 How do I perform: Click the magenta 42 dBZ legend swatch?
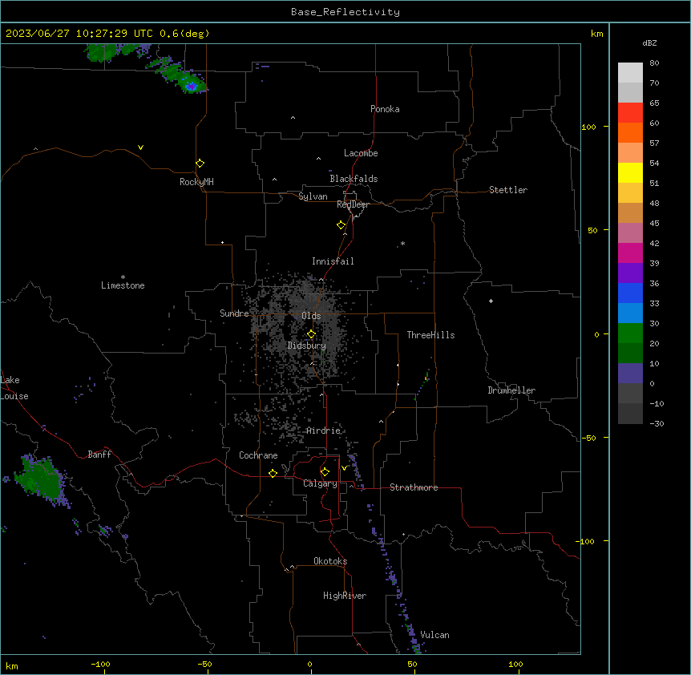pos(630,253)
